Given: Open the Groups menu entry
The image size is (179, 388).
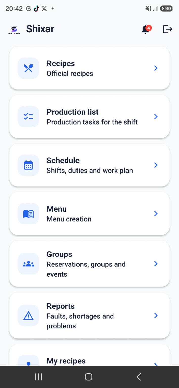Looking at the screenshot, I should [x=89, y=264].
